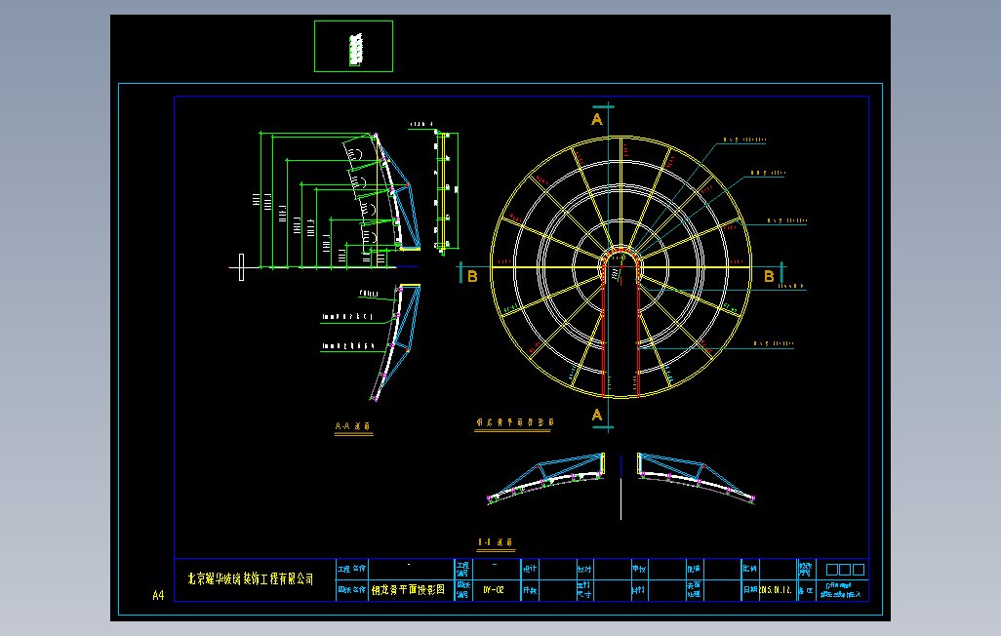The image size is (1001, 636).
Task: Select the date value 2015.01.12
Action: [776, 590]
